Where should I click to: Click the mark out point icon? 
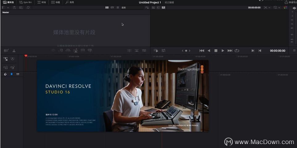pos(260,51)
